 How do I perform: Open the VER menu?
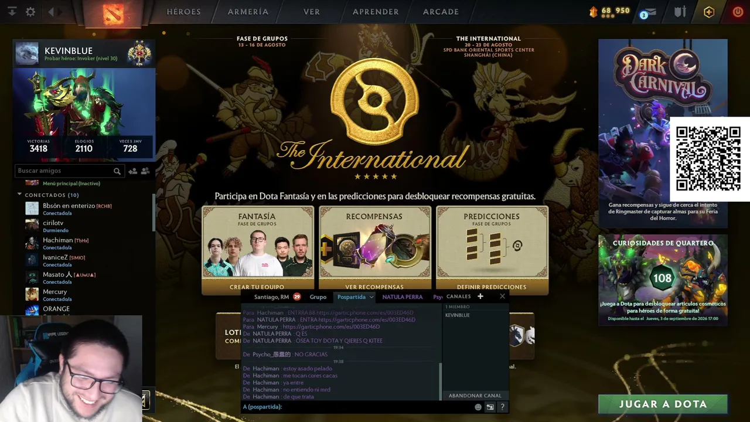[x=312, y=12]
